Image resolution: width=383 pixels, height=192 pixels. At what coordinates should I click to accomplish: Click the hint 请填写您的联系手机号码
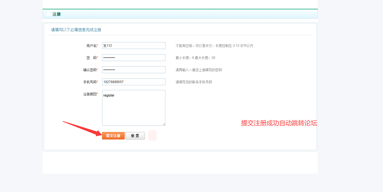(x=194, y=82)
